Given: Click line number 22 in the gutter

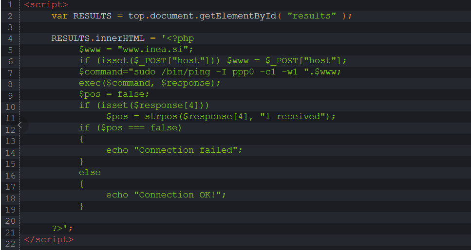Looking at the screenshot, I should click(x=10, y=243).
